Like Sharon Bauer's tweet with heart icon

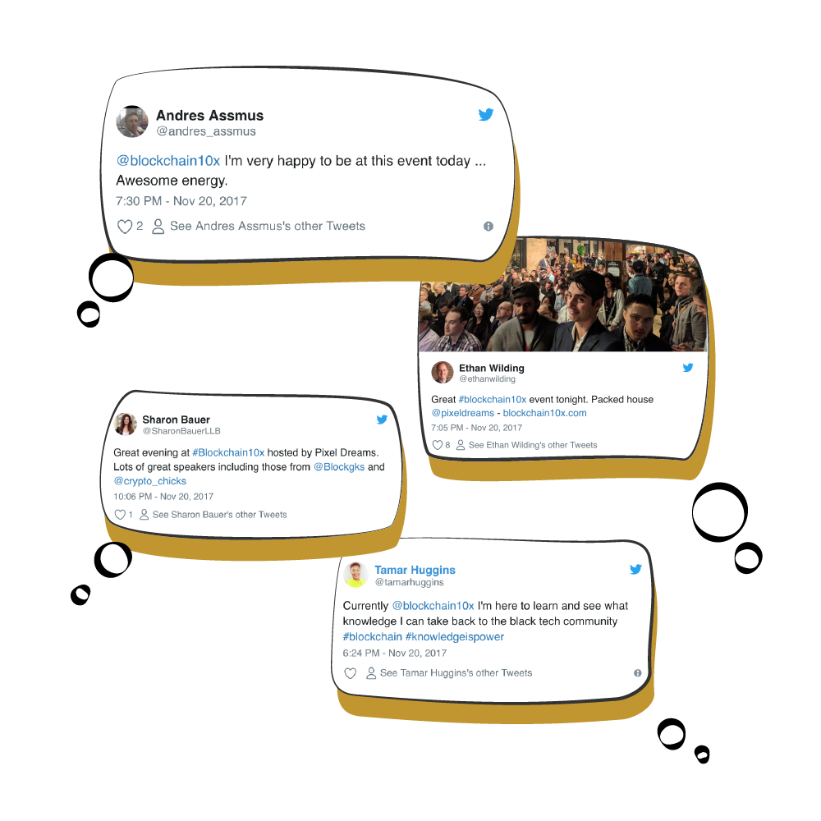pos(120,515)
